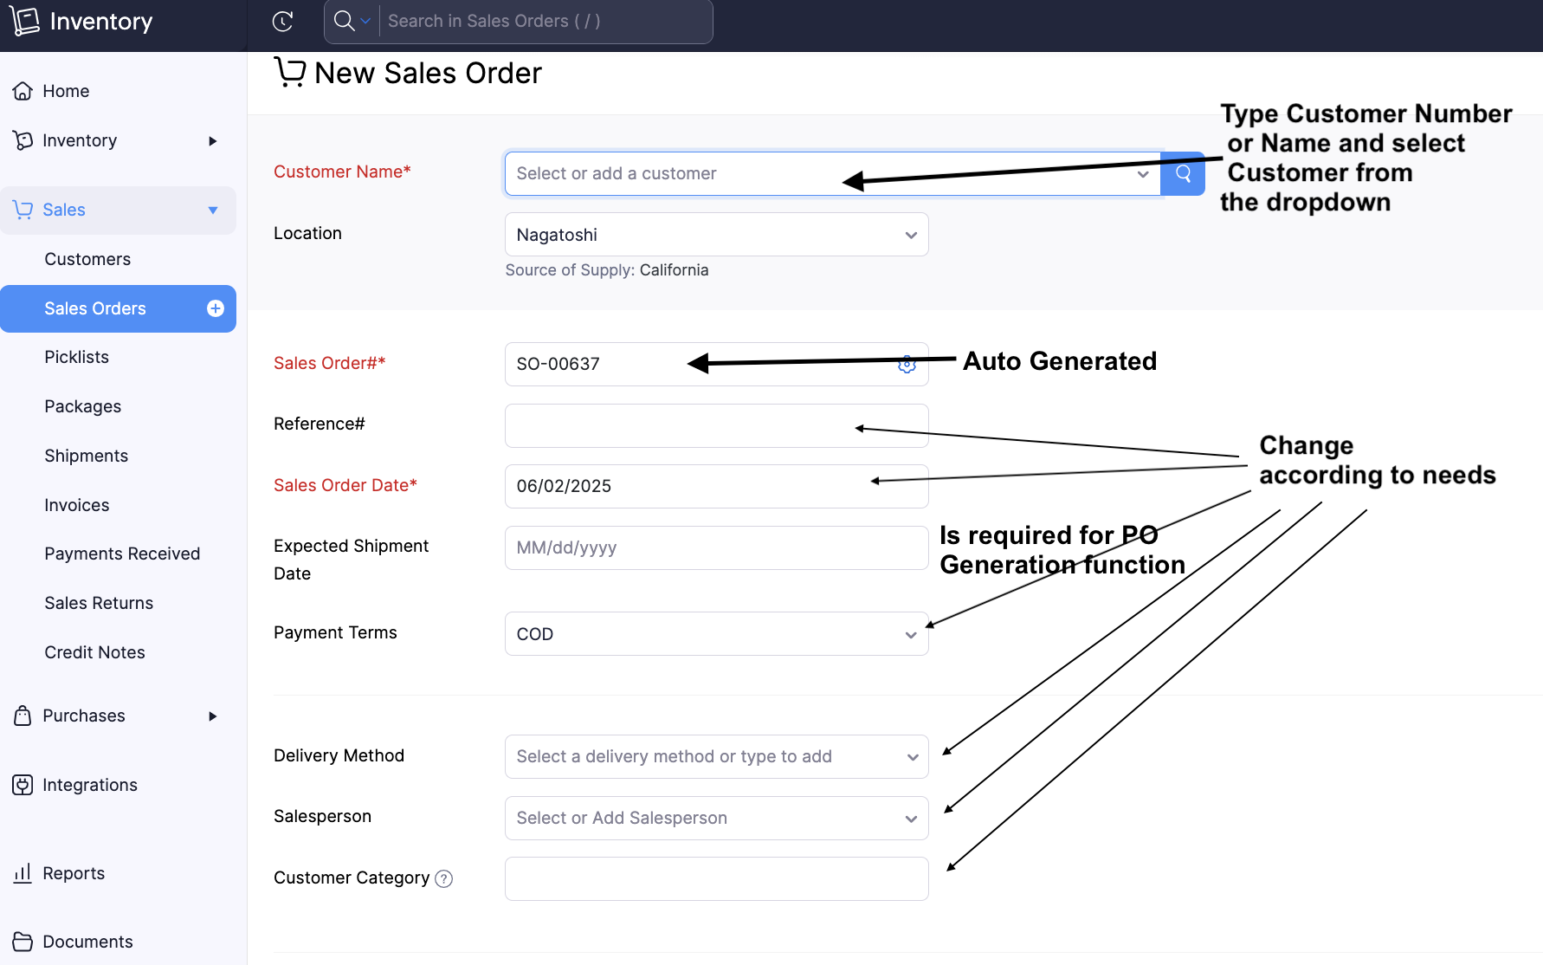Viewport: 1543px width, 965px height.
Task: Go to Customers in the sidebar
Action: point(87,259)
